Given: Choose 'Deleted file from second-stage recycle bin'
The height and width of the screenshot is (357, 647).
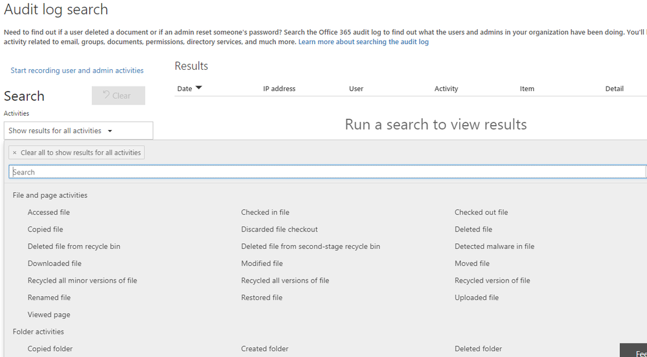Looking at the screenshot, I should point(311,246).
